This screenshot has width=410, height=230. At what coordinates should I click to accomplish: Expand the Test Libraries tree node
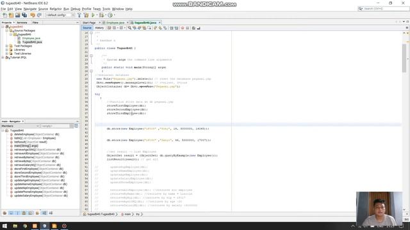pos(7,54)
